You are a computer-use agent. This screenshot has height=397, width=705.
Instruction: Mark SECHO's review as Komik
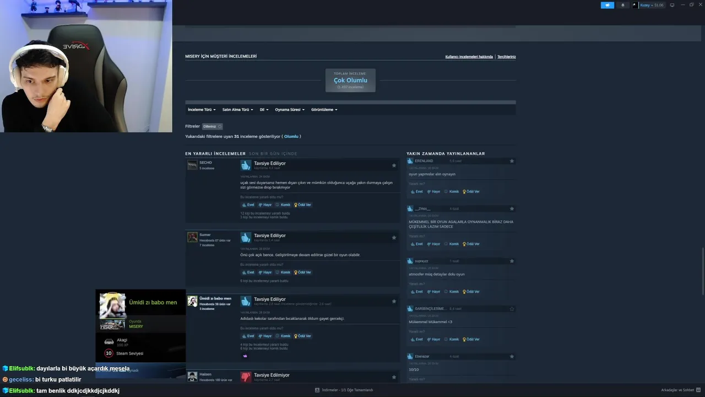click(x=283, y=205)
